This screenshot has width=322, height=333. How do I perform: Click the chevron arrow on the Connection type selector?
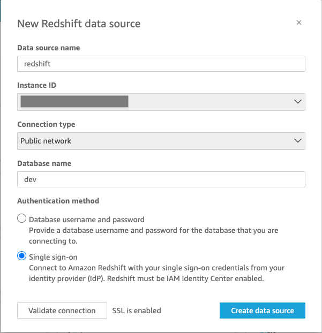(x=298, y=141)
